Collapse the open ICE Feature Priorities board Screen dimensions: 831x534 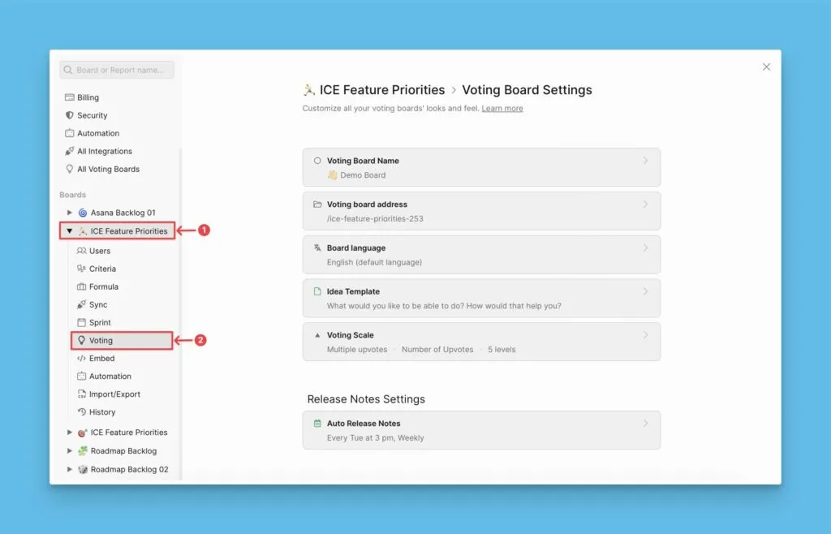pos(70,231)
